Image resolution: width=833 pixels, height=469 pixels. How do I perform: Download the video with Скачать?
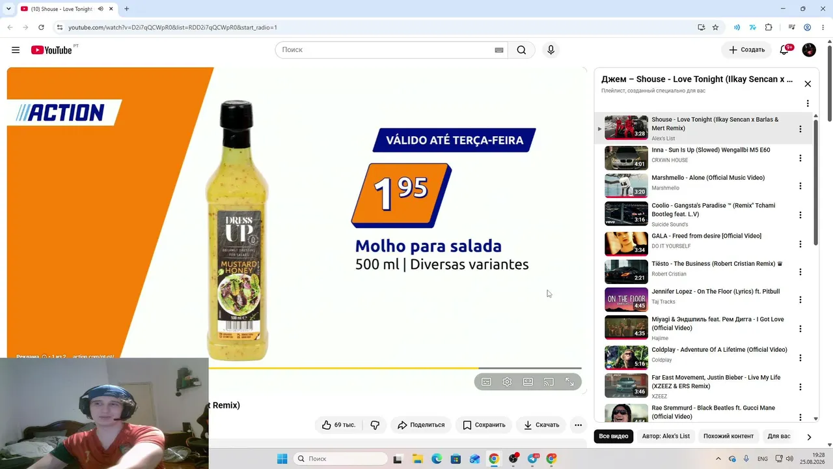point(541,425)
